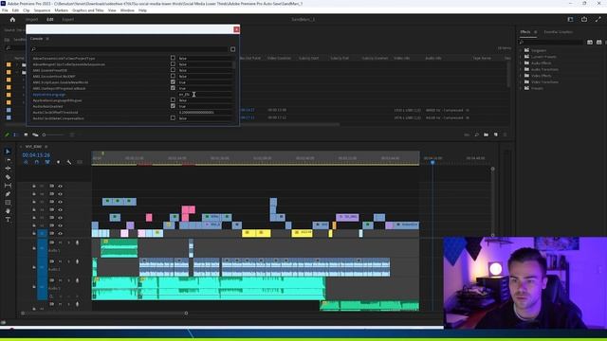Switch to Import workspace tab
This screenshot has width=607, height=341.
tap(31, 19)
